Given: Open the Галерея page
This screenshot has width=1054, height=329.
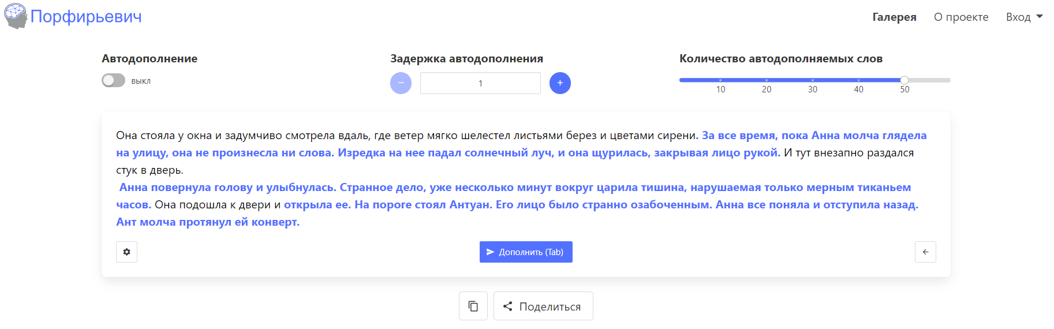Looking at the screenshot, I should pyautogui.click(x=894, y=17).
